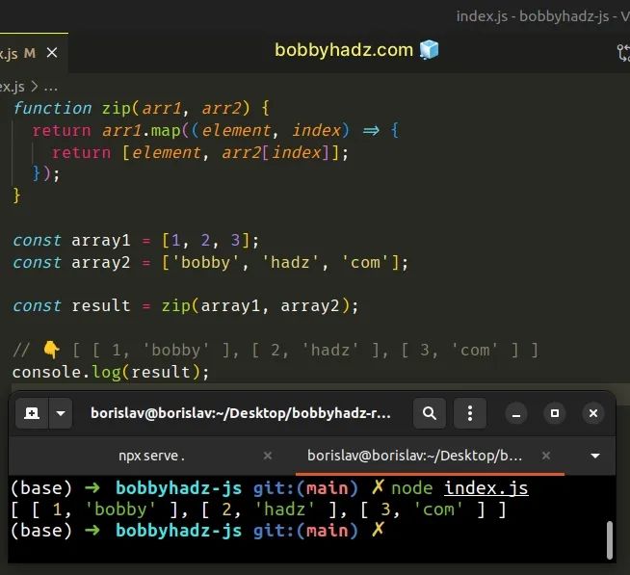Click 'console' in the console.log line

(x=46, y=373)
